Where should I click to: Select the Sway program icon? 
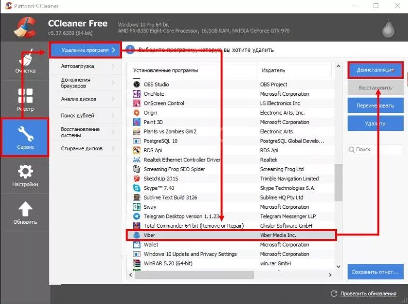tap(137, 207)
